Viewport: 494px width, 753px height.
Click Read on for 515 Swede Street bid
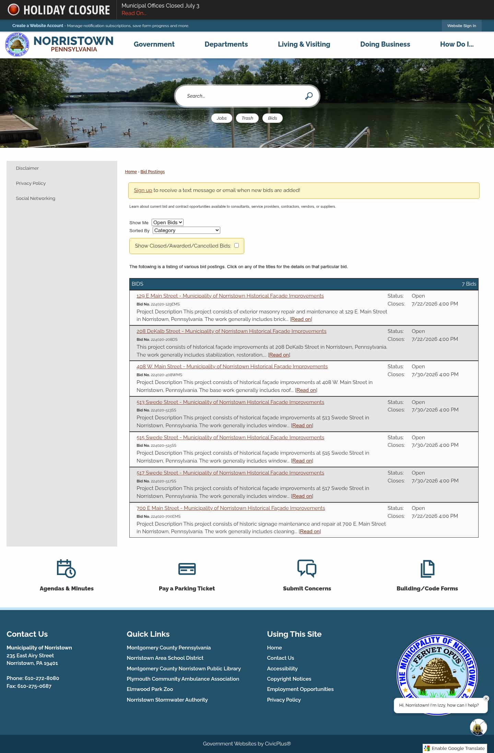click(x=302, y=461)
